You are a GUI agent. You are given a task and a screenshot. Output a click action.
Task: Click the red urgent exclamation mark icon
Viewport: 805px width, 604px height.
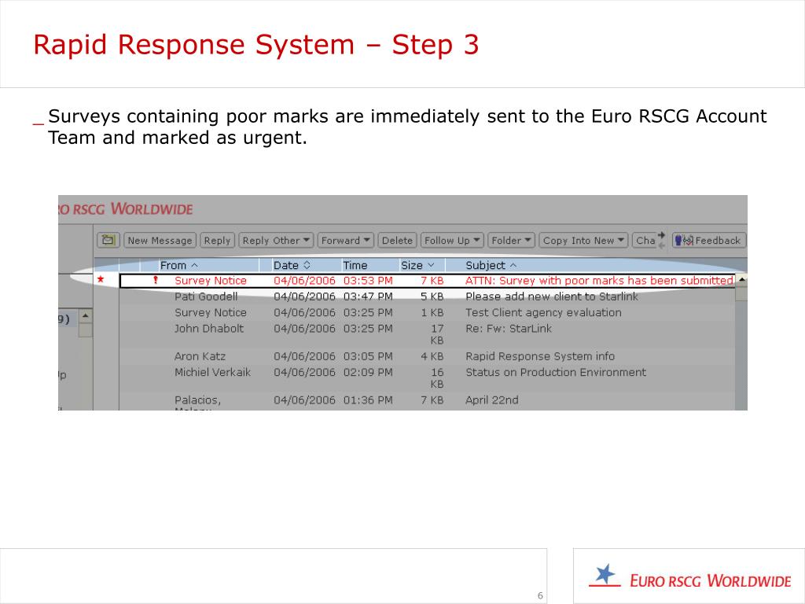tap(156, 281)
